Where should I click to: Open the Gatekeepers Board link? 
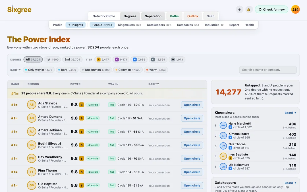click(290, 183)
